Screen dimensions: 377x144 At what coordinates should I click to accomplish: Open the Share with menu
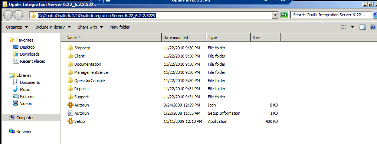[x=91, y=27]
